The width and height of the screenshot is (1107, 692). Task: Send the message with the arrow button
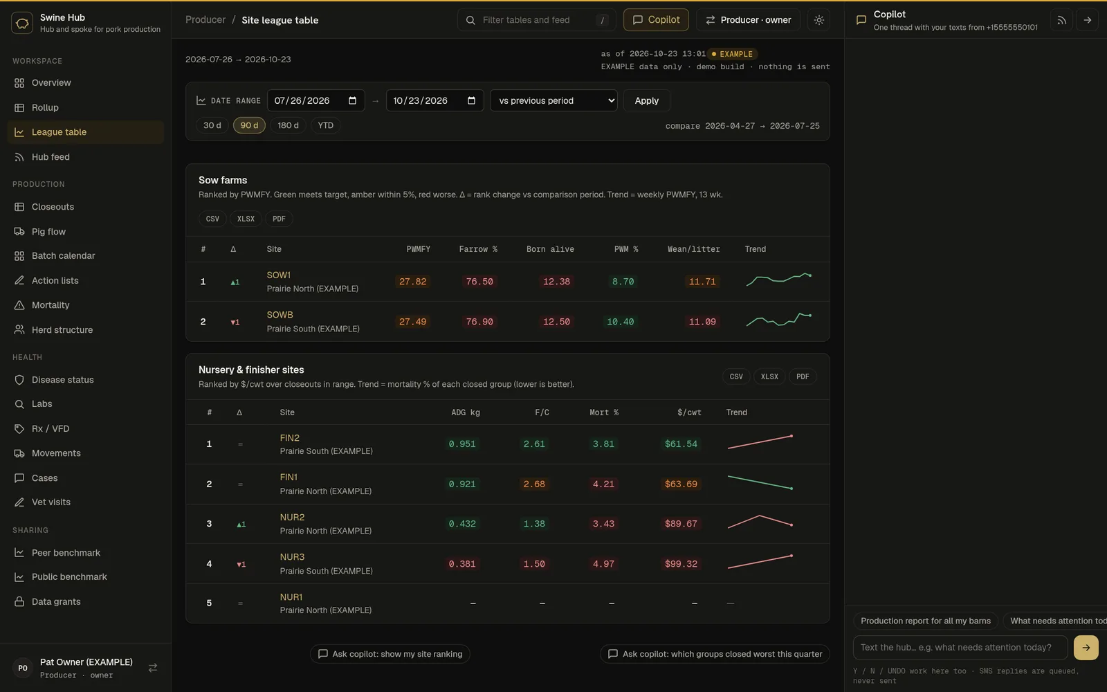(x=1086, y=648)
